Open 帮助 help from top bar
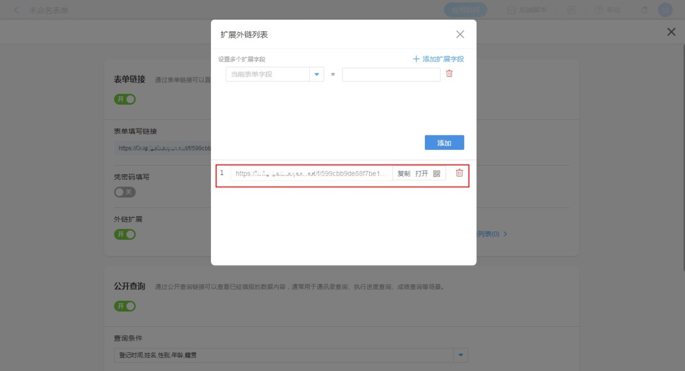Image resolution: width=685 pixels, height=371 pixels. [608, 10]
